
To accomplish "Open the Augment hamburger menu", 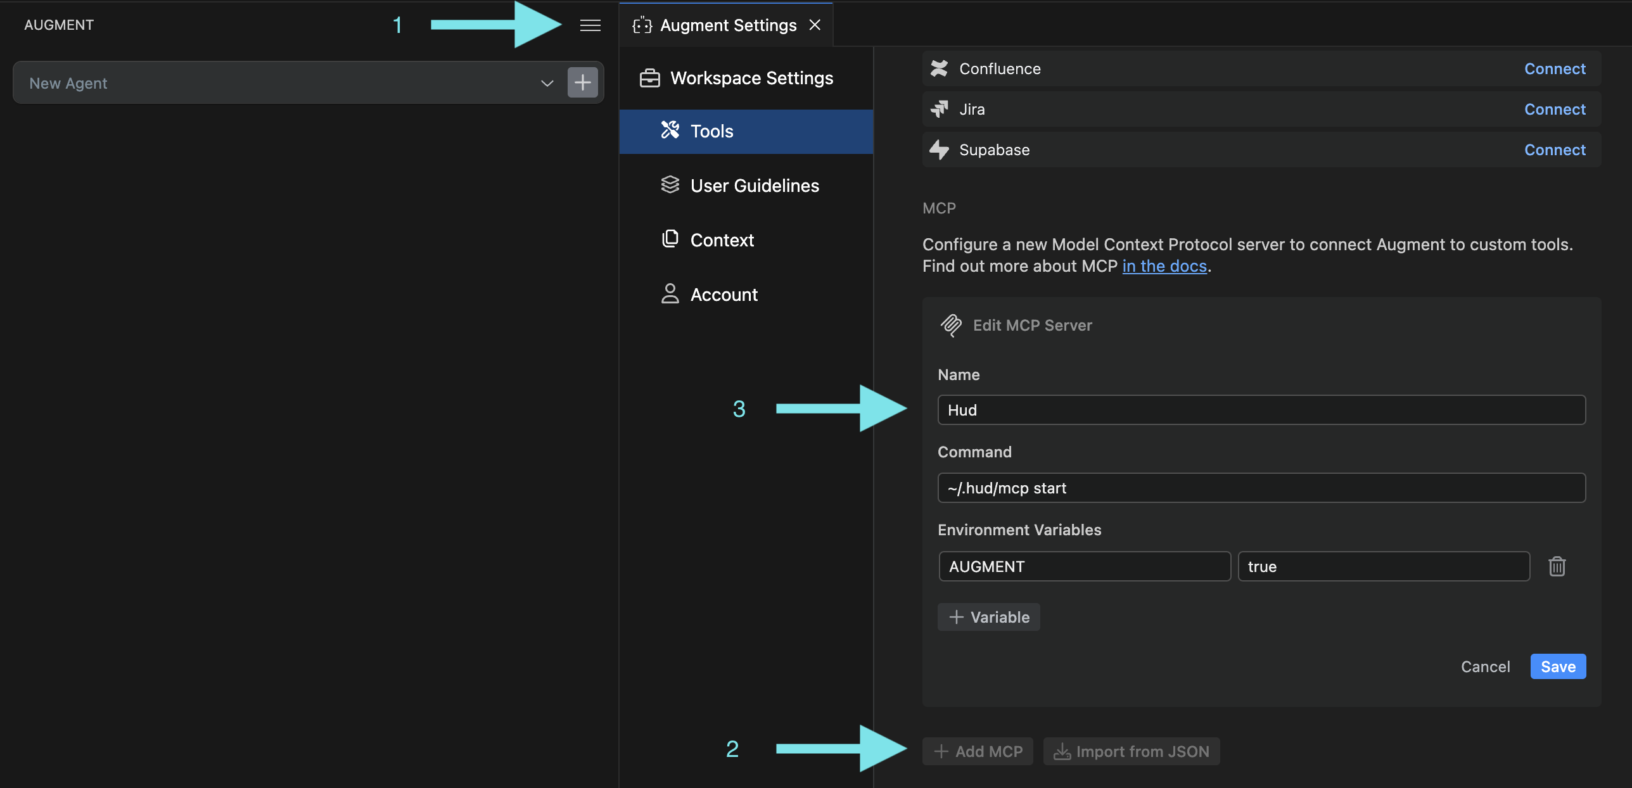I will coord(590,25).
